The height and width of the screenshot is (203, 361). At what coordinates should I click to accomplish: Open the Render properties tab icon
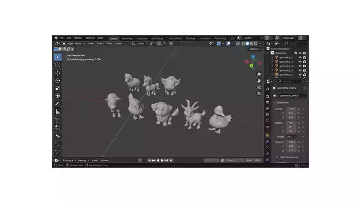(268, 96)
